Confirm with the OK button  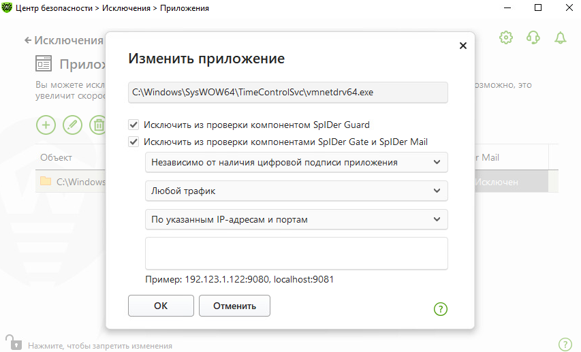click(161, 306)
